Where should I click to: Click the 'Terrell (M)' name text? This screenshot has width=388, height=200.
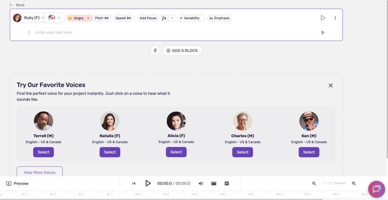[x=44, y=136]
